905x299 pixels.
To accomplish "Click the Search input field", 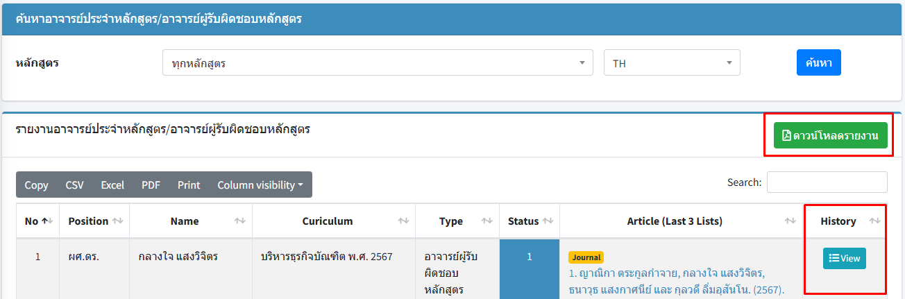I will 827,182.
